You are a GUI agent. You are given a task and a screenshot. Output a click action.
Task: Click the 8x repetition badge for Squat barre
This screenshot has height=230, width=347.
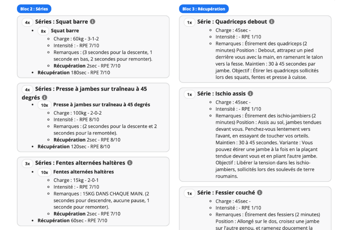click(43, 31)
